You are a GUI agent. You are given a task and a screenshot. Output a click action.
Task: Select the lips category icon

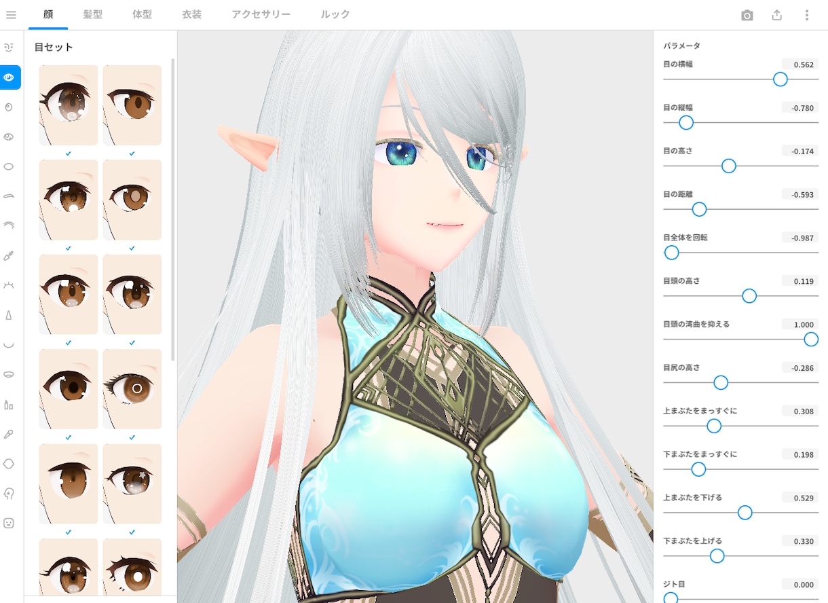[x=9, y=374]
